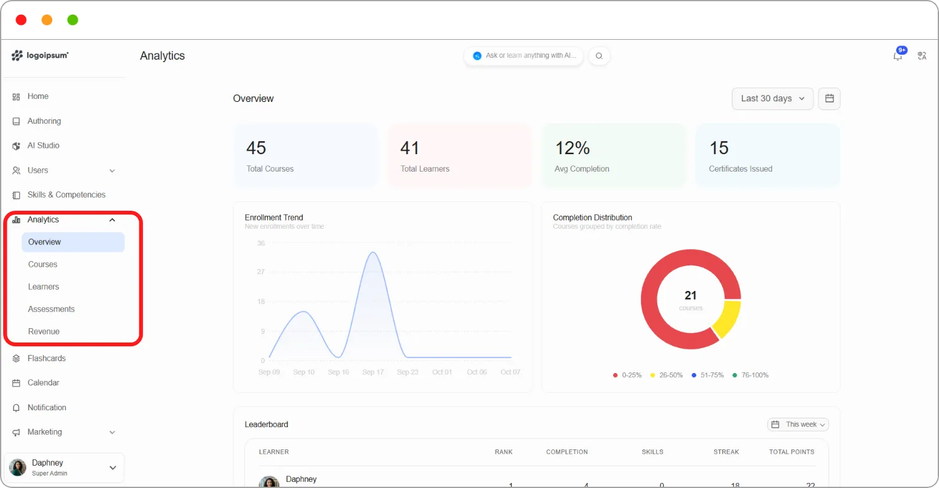Viewport: 939px width, 488px height.
Task: Toggle the 0-25% legend entry
Action: click(x=627, y=375)
